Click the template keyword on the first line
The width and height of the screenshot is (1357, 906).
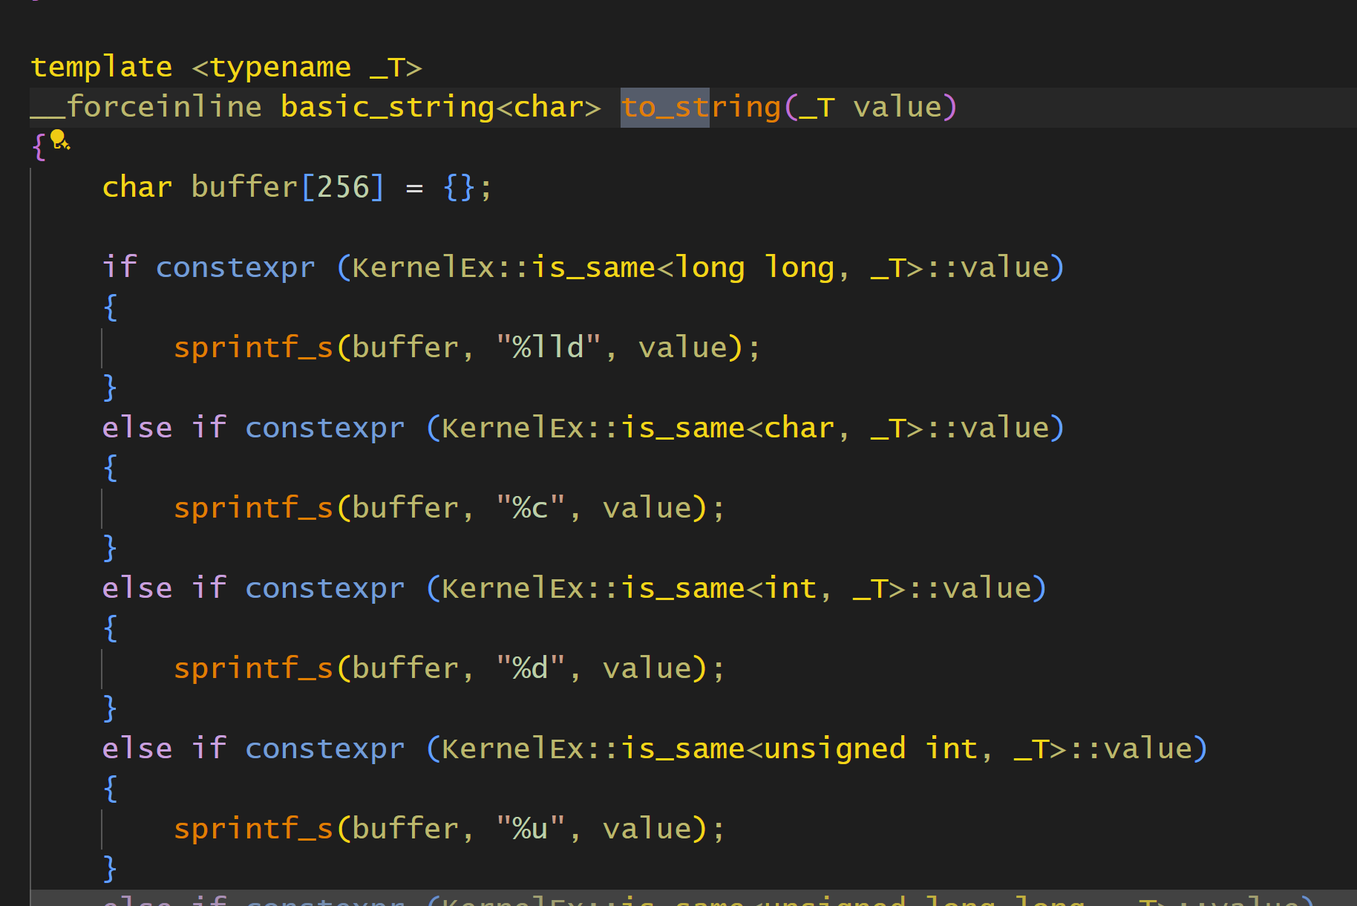[101, 68]
